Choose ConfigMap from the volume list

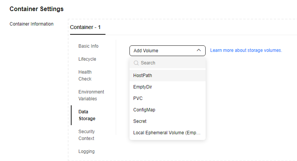(x=168, y=110)
